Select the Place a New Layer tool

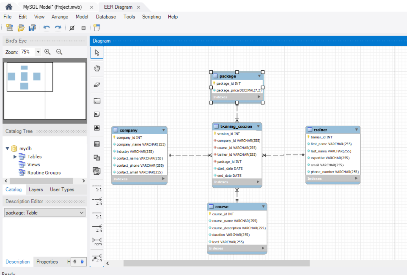tap(97, 100)
